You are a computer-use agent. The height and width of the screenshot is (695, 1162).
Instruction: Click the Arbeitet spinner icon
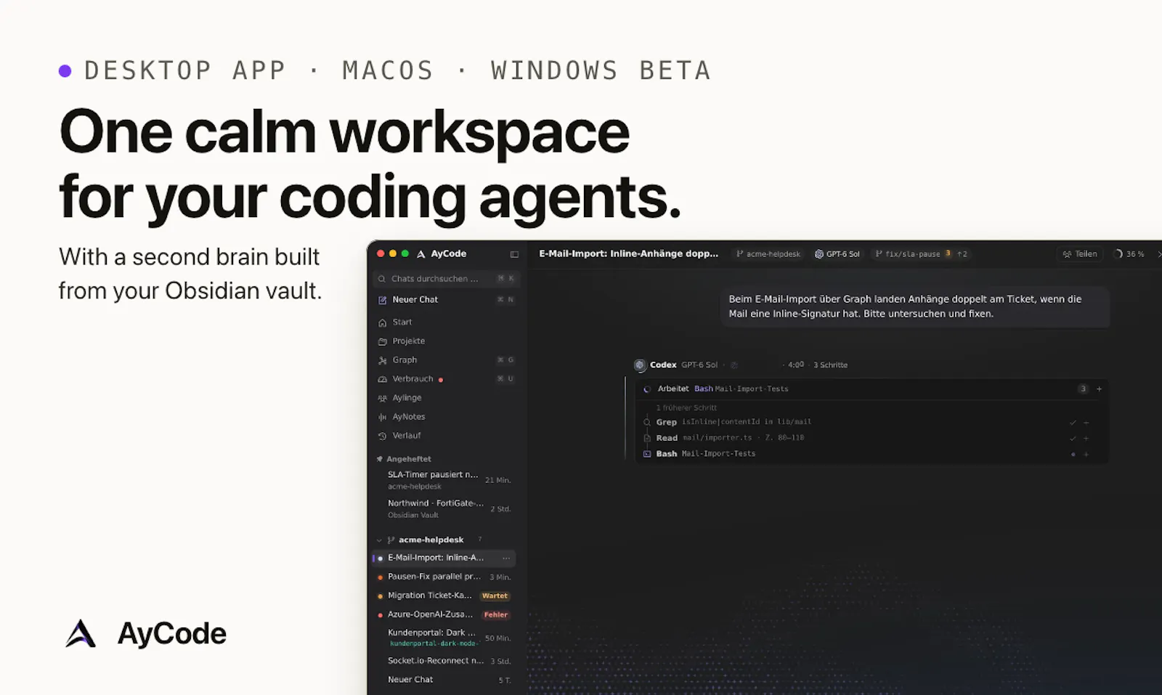pyautogui.click(x=647, y=389)
